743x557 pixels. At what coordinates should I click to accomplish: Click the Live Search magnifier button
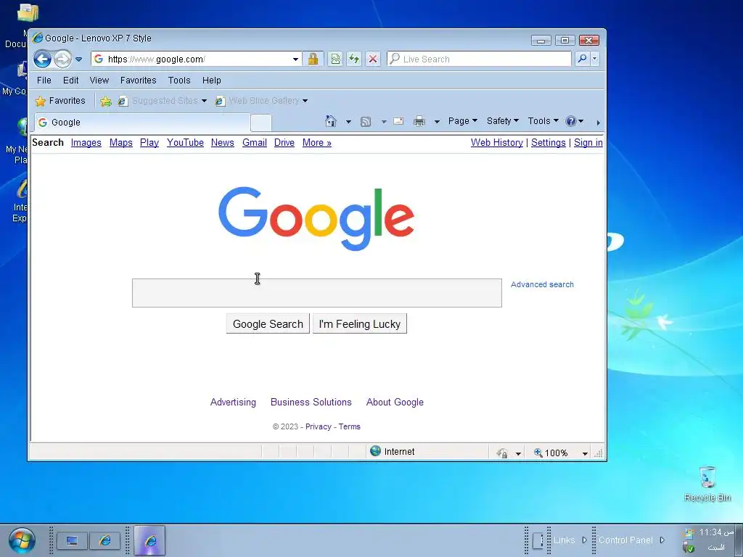pyautogui.click(x=583, y=59)
